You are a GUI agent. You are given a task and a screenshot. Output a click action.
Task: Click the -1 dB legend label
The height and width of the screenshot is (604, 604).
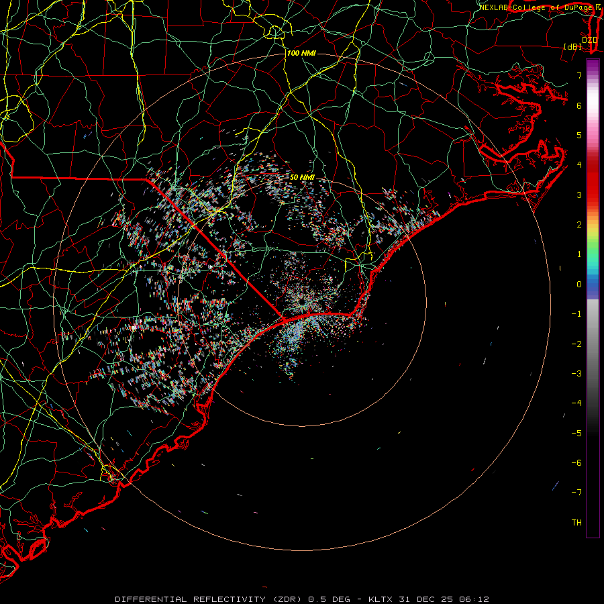tap(576, 314)
